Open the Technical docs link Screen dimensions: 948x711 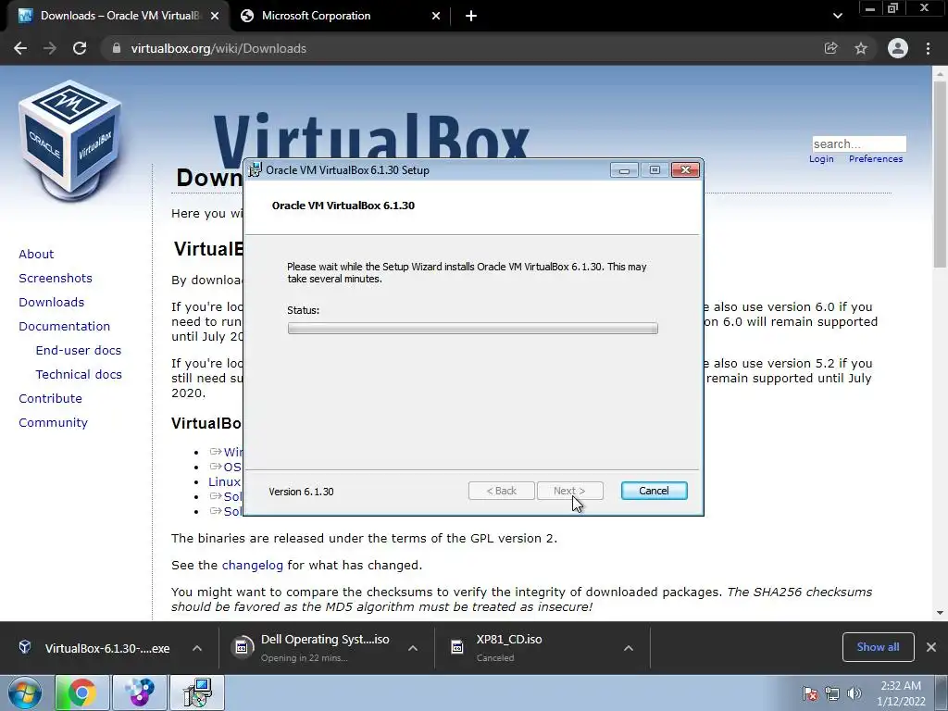point(79,375)
